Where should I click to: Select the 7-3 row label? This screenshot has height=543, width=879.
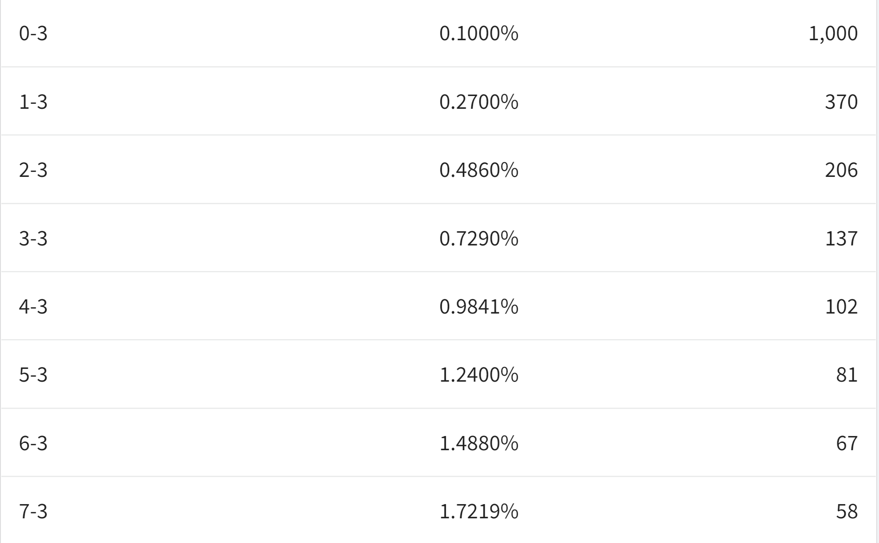pos(33,511)
